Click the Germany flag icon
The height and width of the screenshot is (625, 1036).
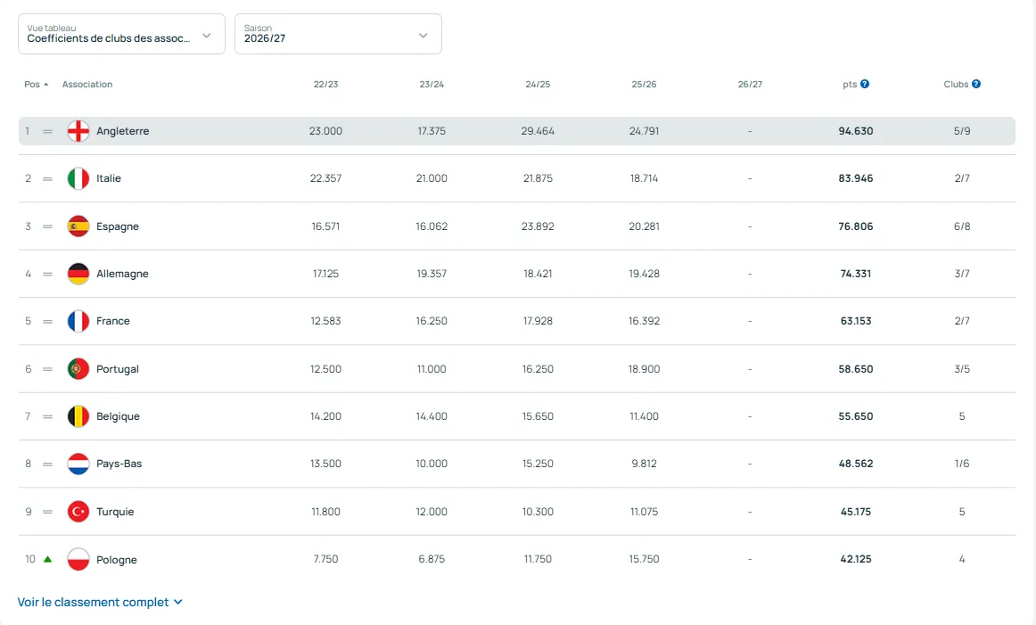coord(78,274)
